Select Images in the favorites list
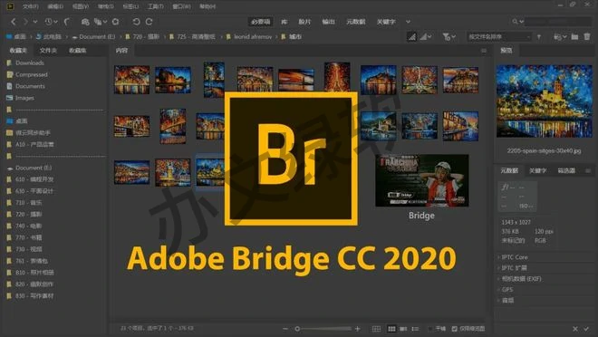Image resolution: width=598 pixels, height=337 pixels. pyautogui.click(x=24, y=98)
